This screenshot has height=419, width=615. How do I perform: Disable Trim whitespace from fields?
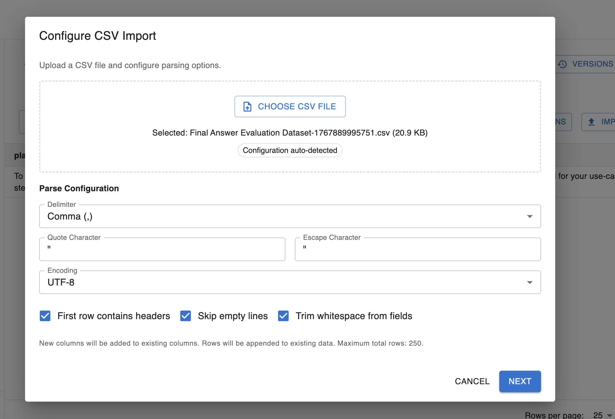(x=283, y=316)
